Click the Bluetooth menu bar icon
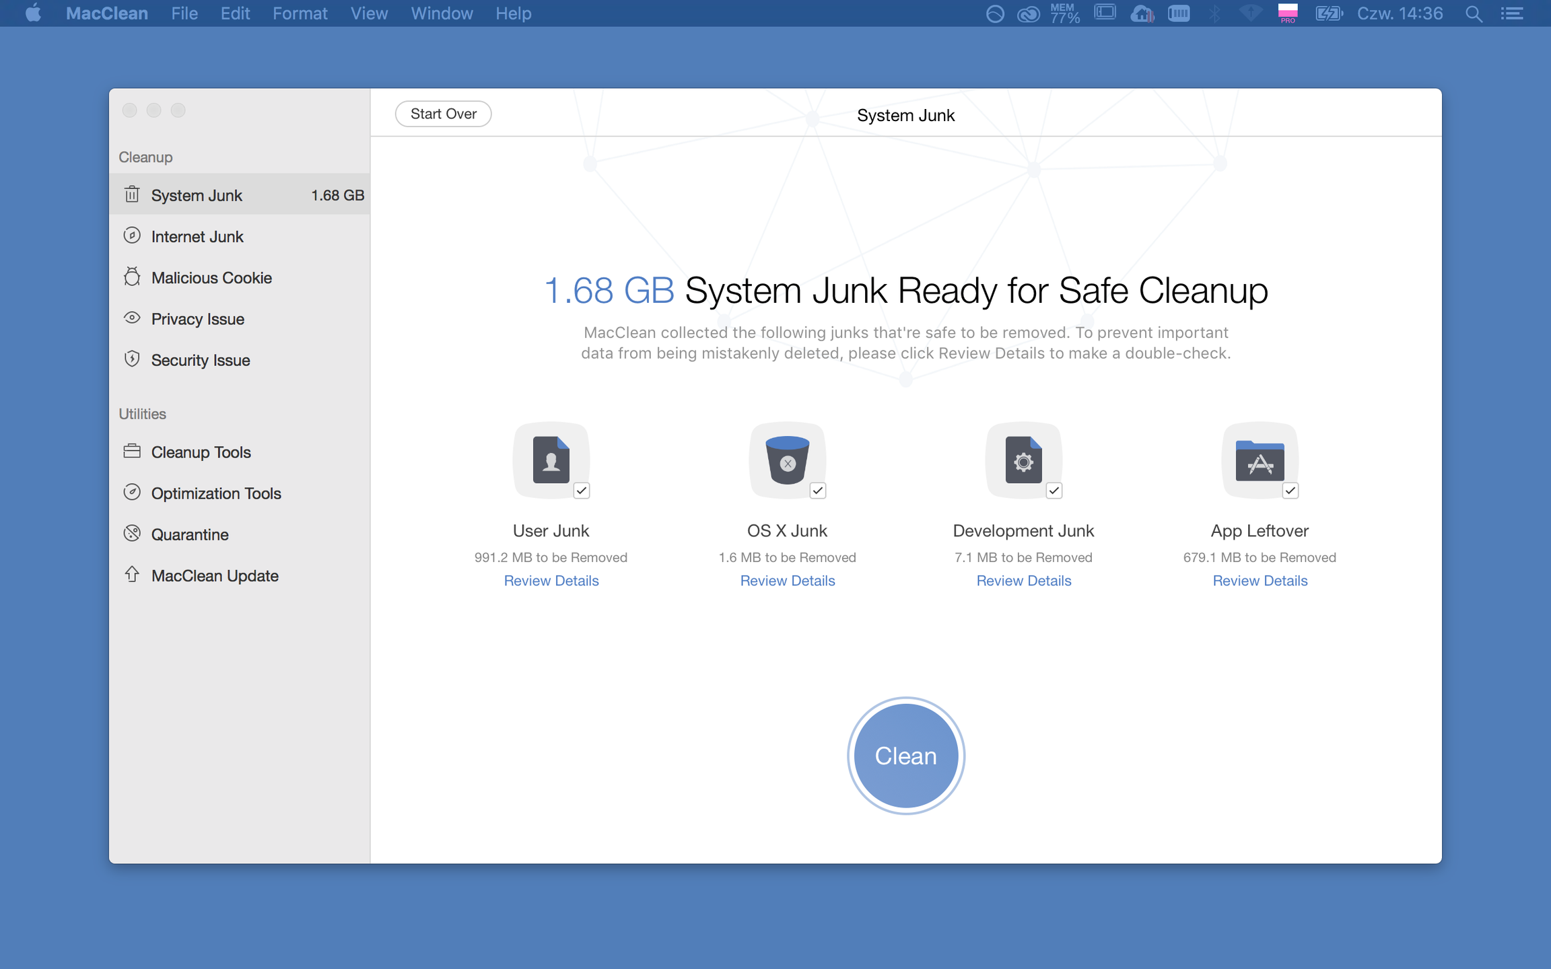1551x969 pixels. tap(1215, 13)
